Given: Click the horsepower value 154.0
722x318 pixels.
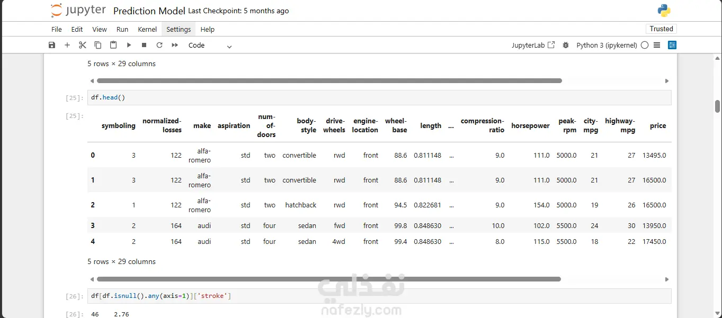Looking at the screenshot, I should click(x=541, y=205).
